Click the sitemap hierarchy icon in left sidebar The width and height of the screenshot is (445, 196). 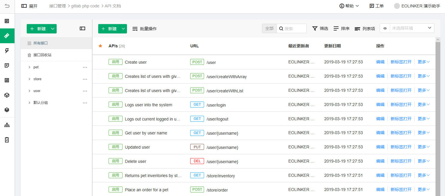pos(7,125)
